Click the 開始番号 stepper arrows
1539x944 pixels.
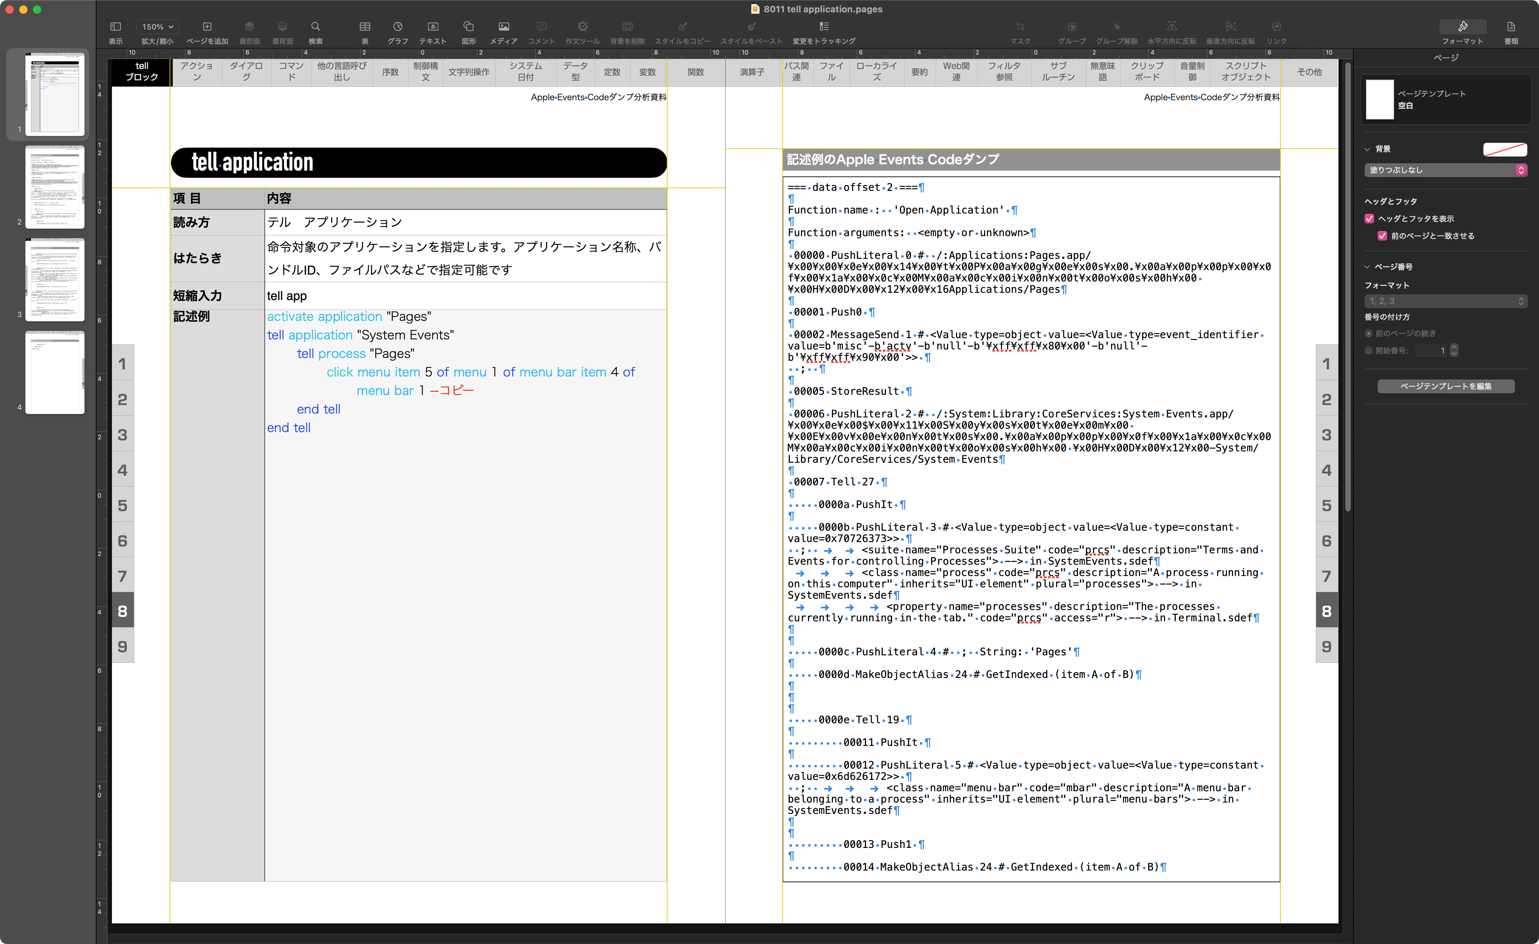(x=1454, y=350)
